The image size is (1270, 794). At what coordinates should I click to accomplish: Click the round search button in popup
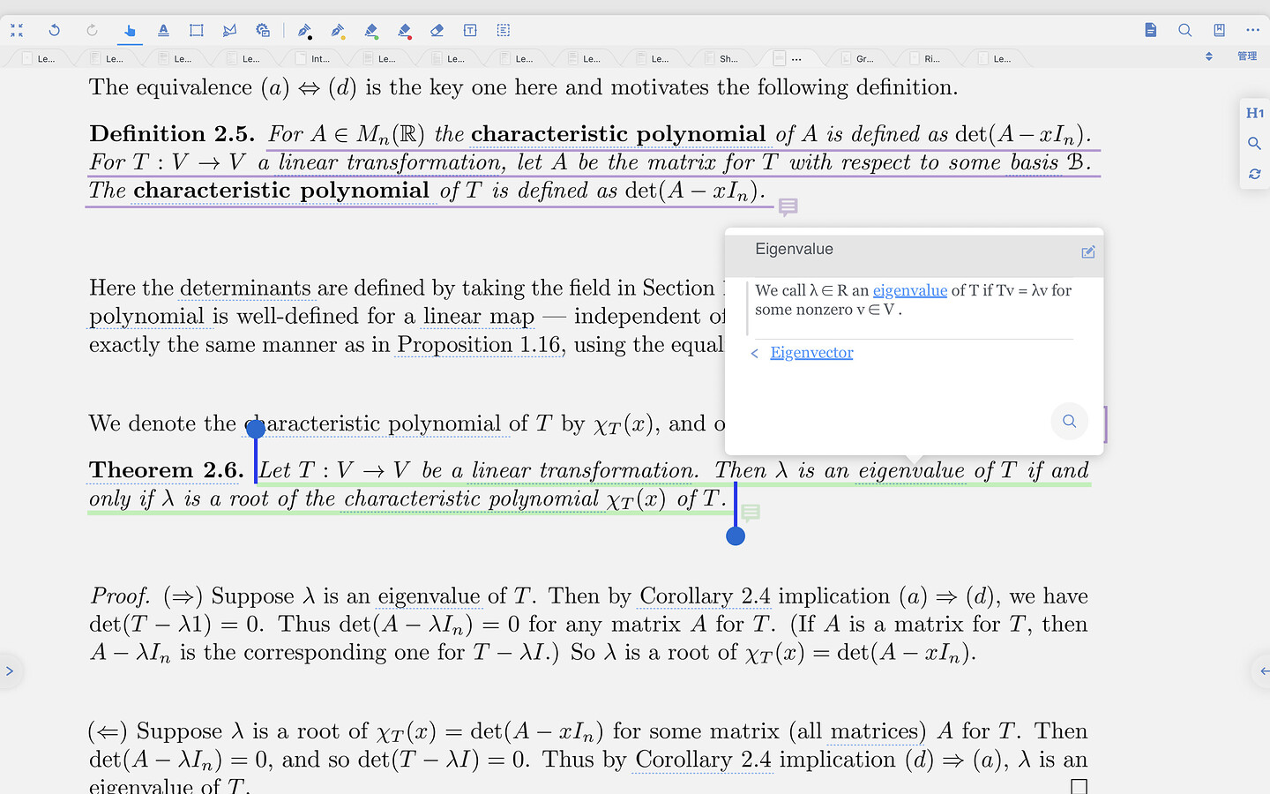tap(1069, 421)
